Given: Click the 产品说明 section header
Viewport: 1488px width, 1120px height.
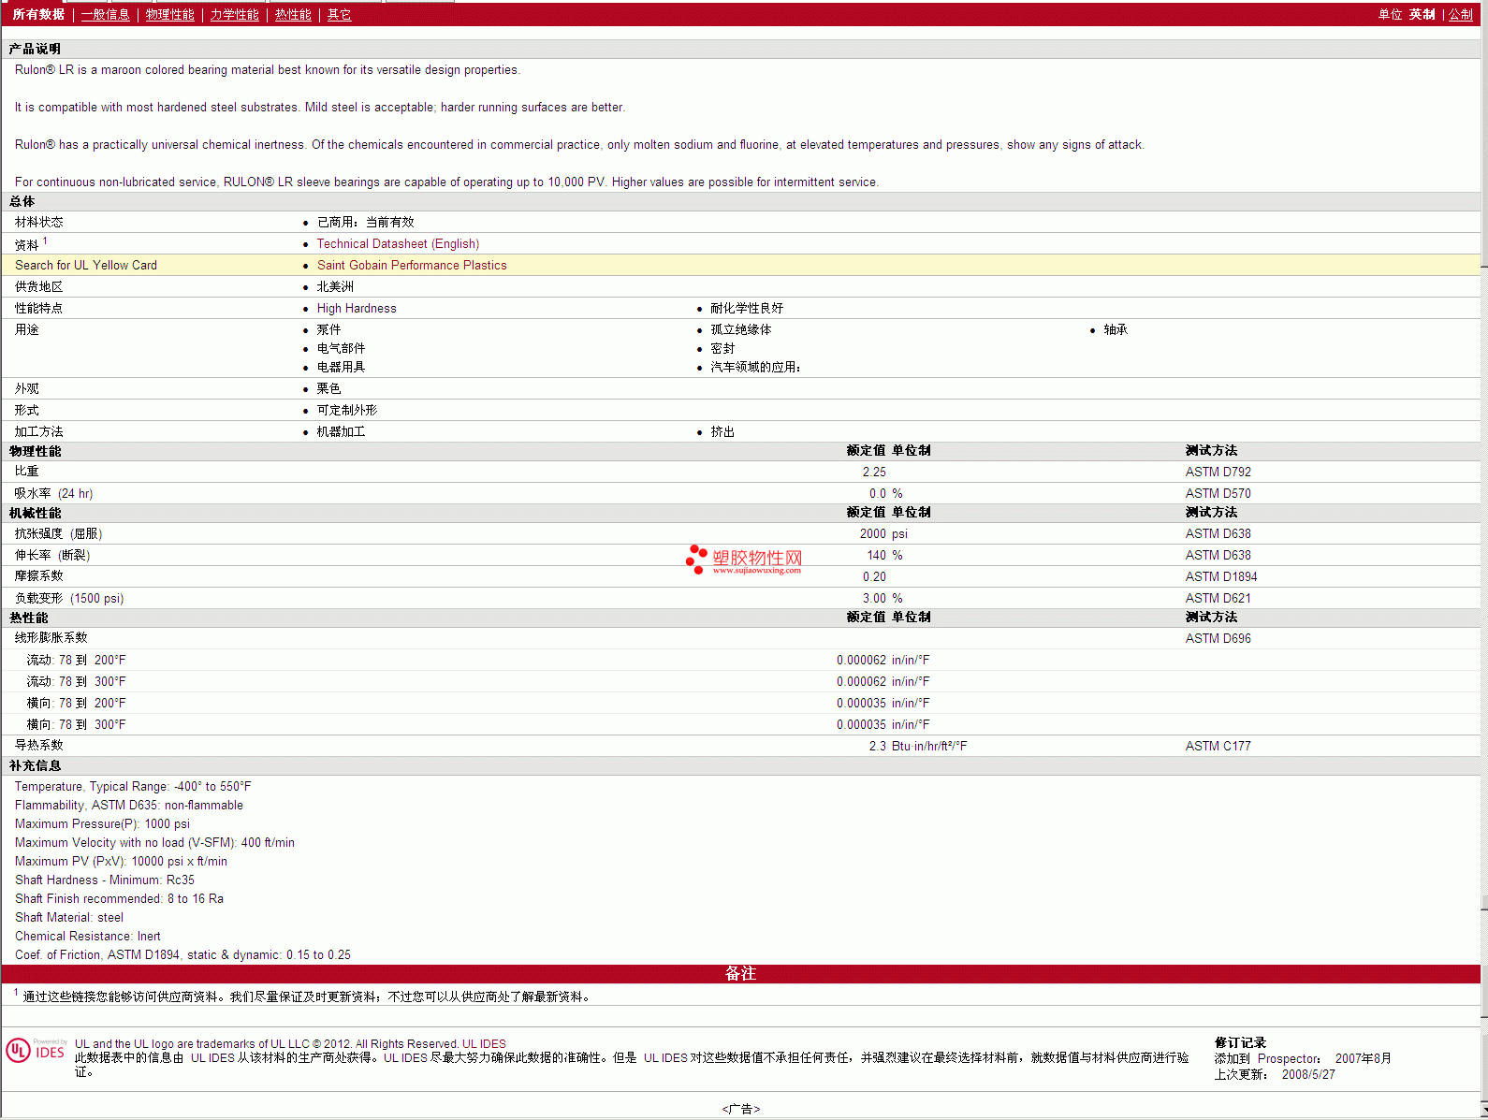Looking at the screenshot, I should (35, 49).
